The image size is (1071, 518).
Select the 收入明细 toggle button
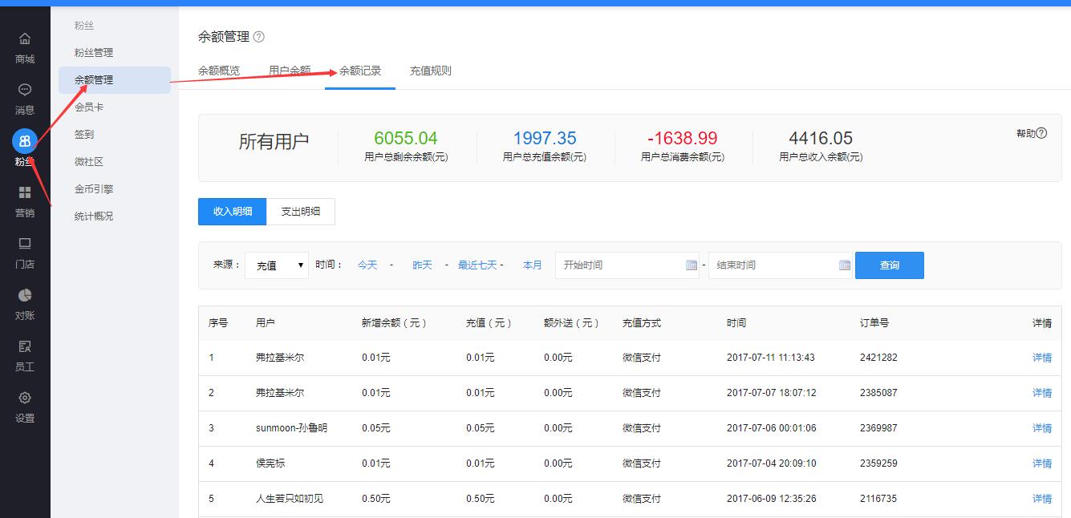233,212
